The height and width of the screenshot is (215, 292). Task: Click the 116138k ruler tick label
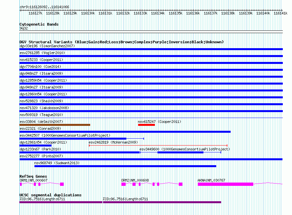(228, 13)
